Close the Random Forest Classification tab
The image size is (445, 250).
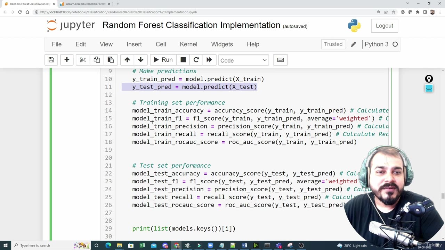coord(54,4)
